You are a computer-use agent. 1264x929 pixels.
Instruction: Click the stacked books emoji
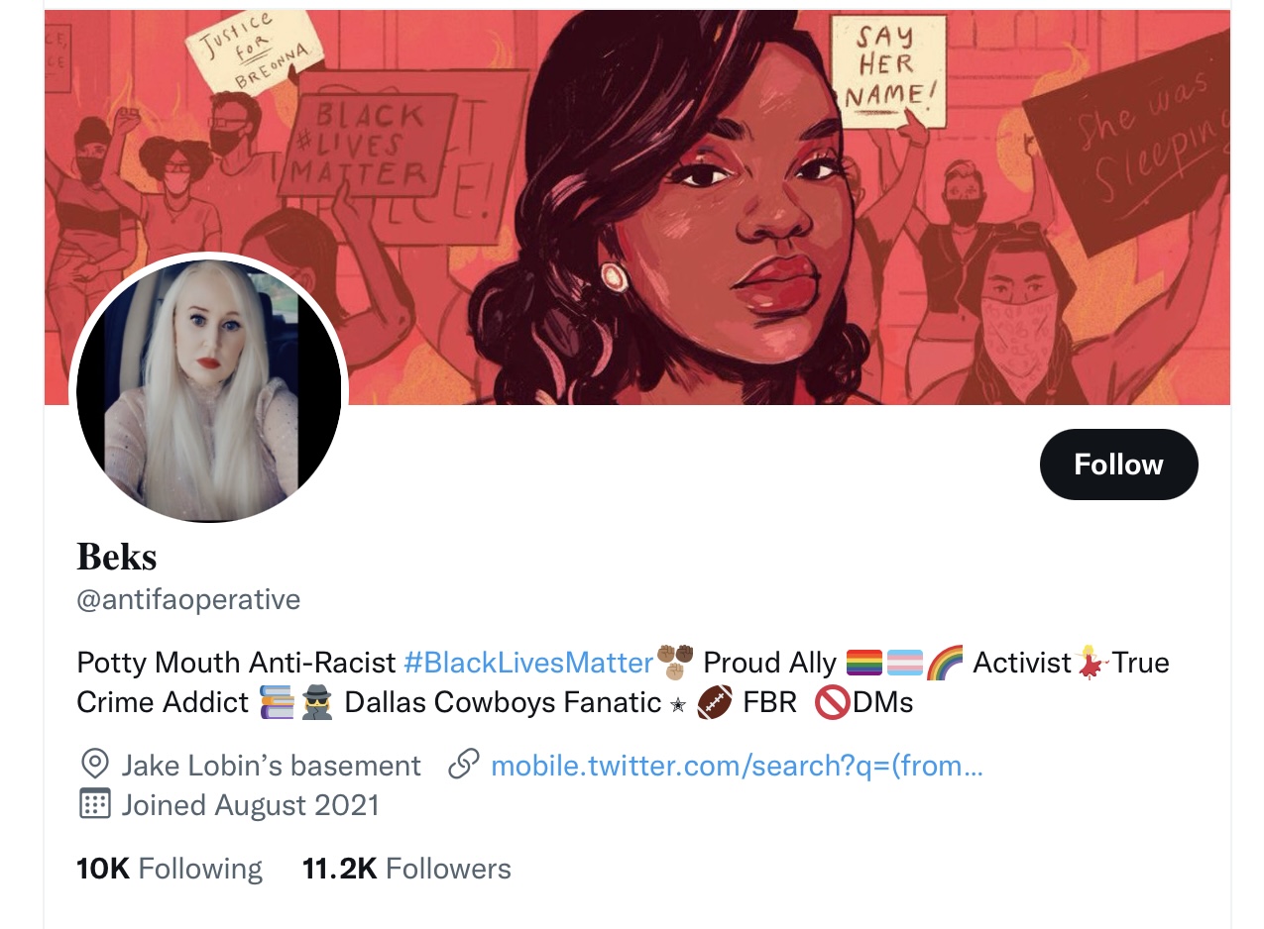278,702
